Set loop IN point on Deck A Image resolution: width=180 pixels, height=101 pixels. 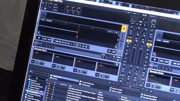(x=109, y=51)
